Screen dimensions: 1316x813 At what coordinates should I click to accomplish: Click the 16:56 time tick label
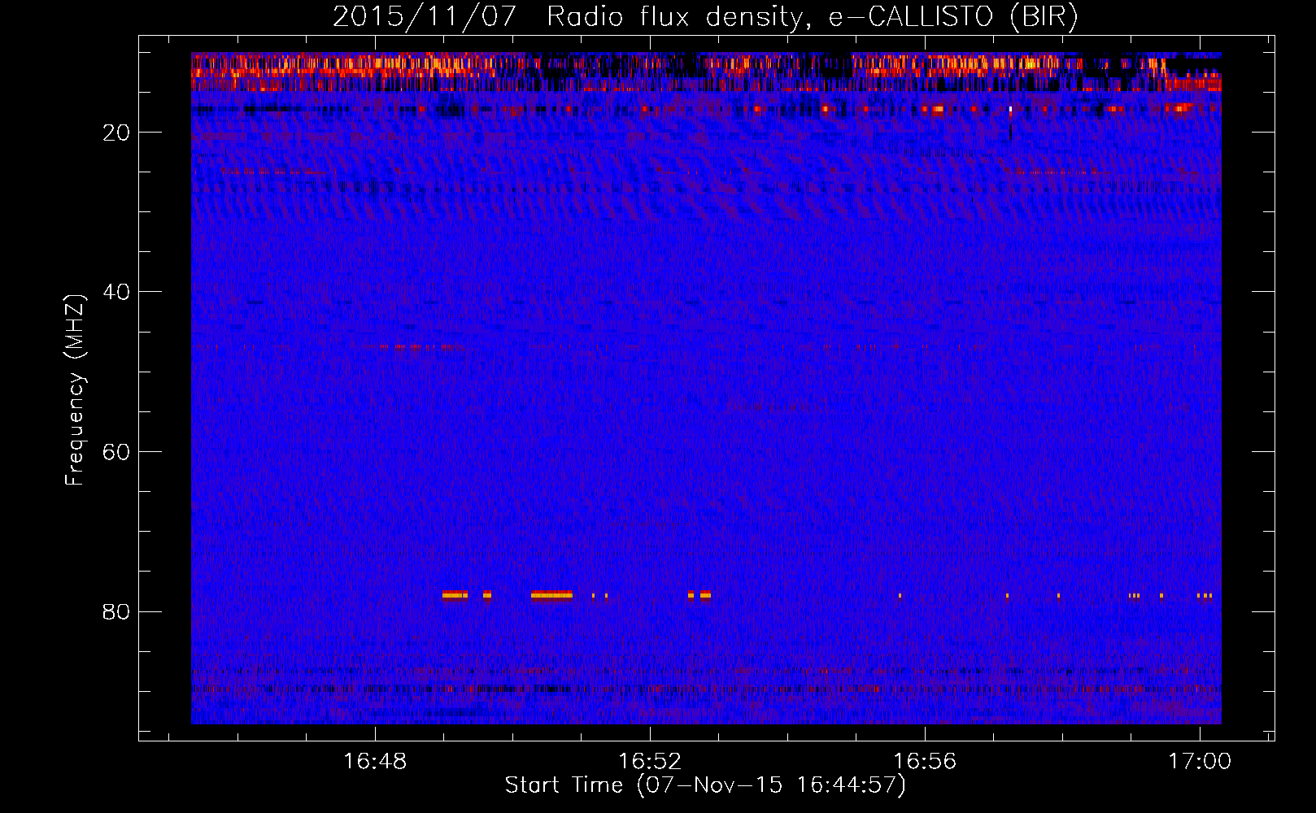point(925,762)
